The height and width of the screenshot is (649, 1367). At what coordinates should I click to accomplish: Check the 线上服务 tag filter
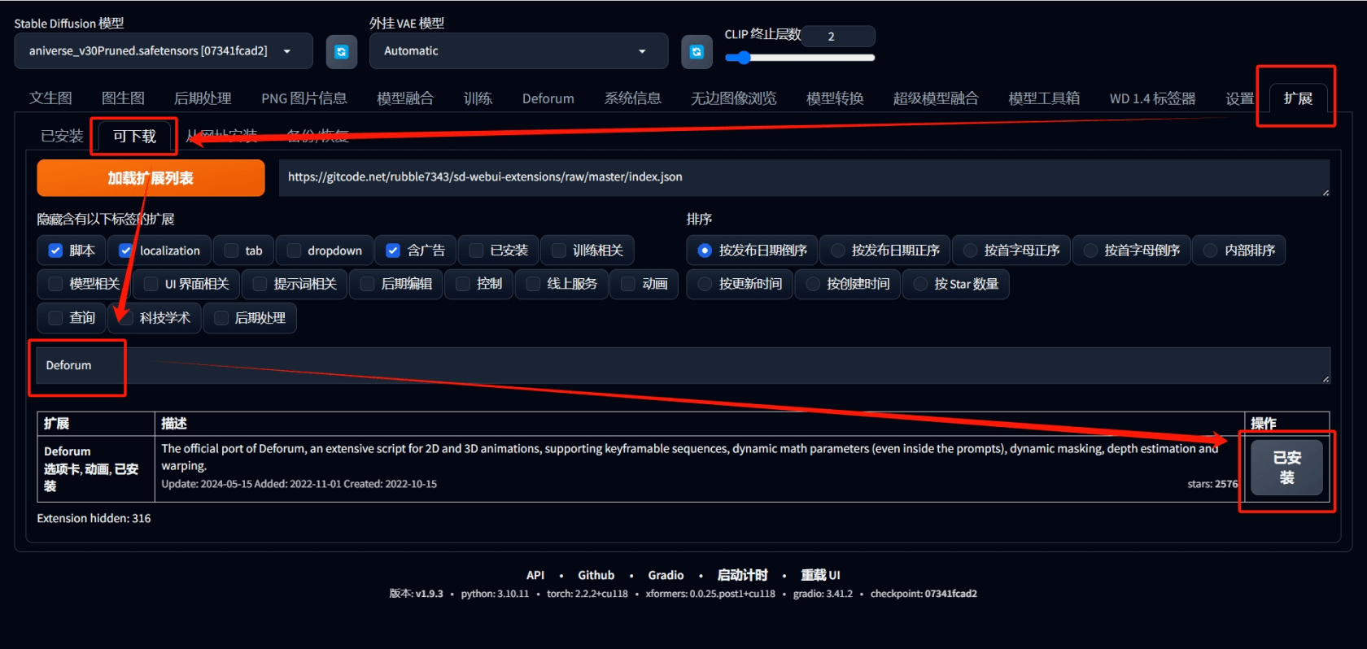[x=533, y=284]
